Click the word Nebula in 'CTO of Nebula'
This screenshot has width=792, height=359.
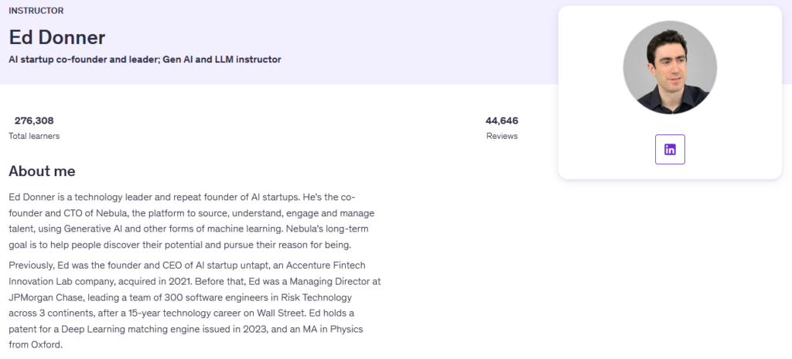point(110,213)
